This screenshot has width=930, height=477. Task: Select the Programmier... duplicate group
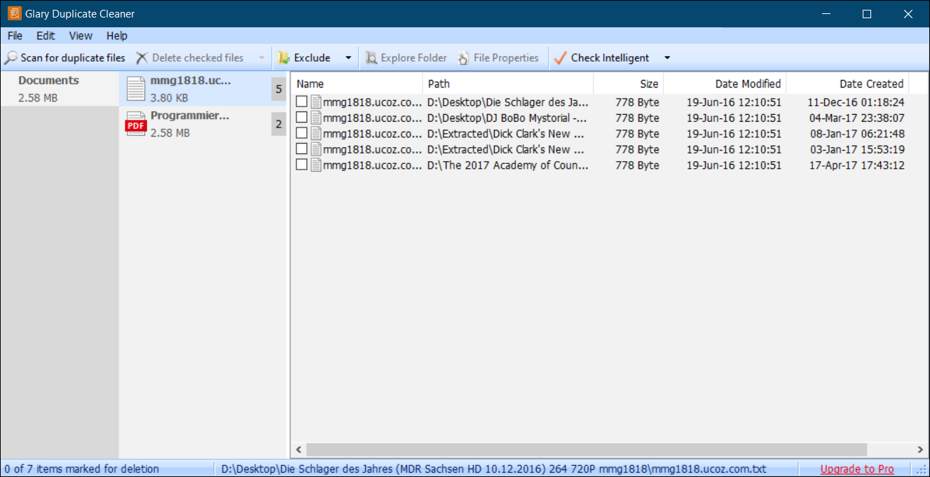click(x=203, y=124)
